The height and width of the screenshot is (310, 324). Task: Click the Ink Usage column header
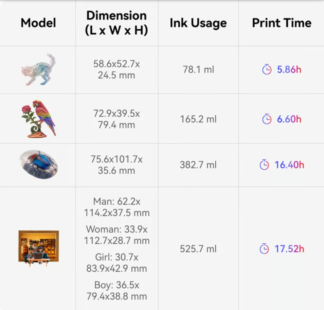[x=198, y=23]
